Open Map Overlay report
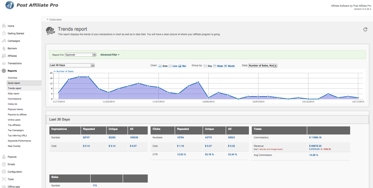Viewport: 373px width, 188px height. click(14, 146)
